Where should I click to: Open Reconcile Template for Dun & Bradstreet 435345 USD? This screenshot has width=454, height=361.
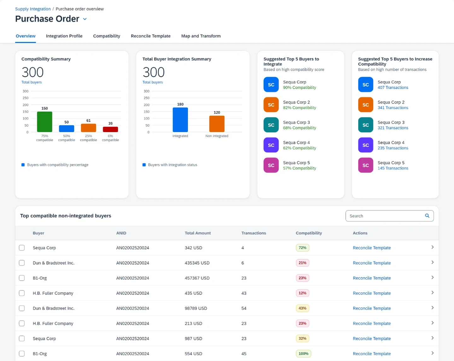click(372, 263)
